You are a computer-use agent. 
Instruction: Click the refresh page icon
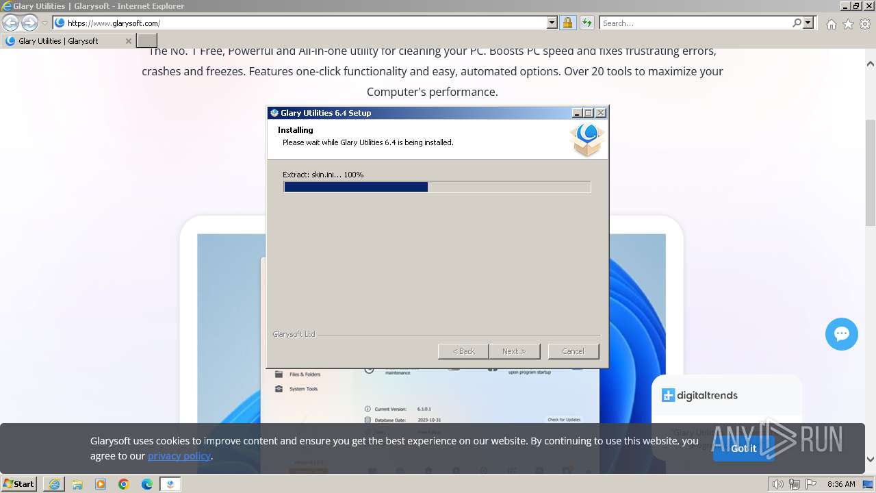(x=587, y=23)
